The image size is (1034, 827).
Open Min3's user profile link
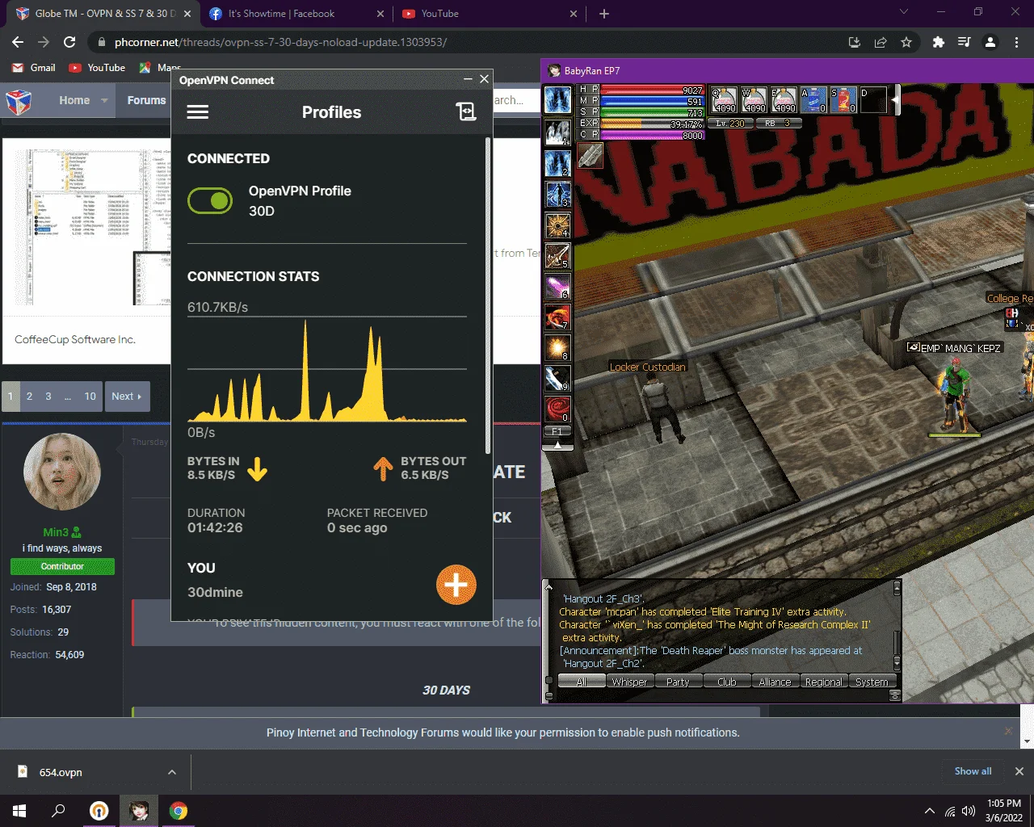point(56,532)
